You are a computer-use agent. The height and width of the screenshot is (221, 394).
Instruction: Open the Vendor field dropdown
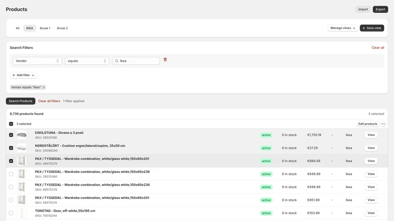[37, 61]
